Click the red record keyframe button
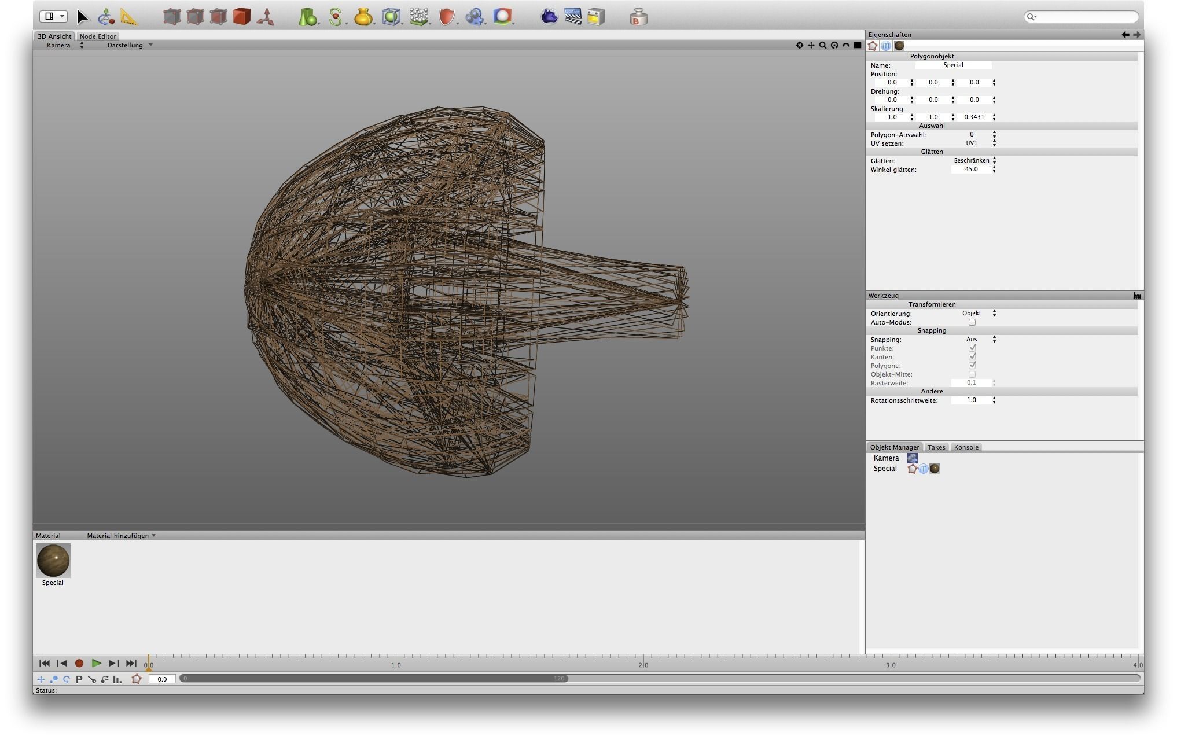The image size is (1177, 740). tap(79, 664)
